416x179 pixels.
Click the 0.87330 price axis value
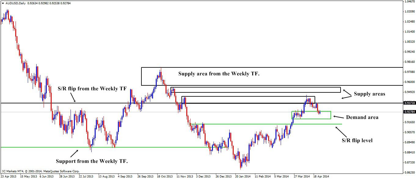tap(410, 163)
